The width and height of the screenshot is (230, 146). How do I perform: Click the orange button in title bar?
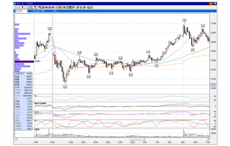[211, 4]
